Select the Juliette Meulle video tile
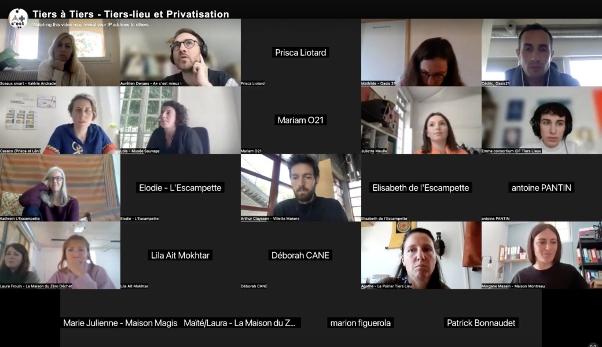The width and height of the screenshot is (602, 347). tap(421, 120)
